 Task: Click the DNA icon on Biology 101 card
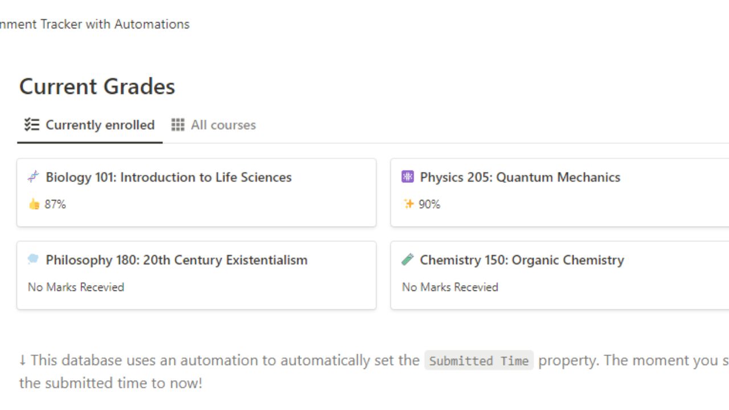(x=34, y=177)
